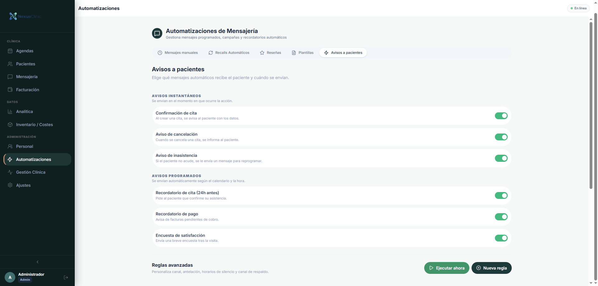598x286 pixels.
Task: Click the Mensajería chat icon
Action: tap(10, 77)
